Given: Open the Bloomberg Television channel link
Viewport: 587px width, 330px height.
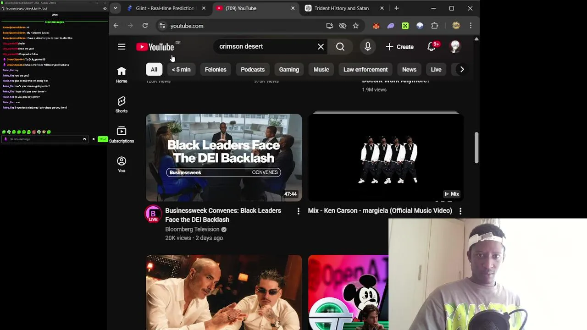Looking at the screenshot, I should click(192, 229).
